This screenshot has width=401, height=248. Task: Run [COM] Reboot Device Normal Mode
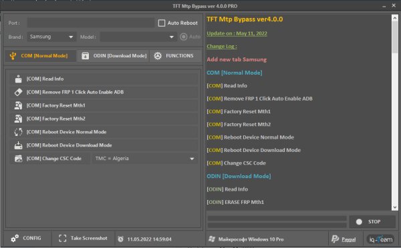point(104,132)
